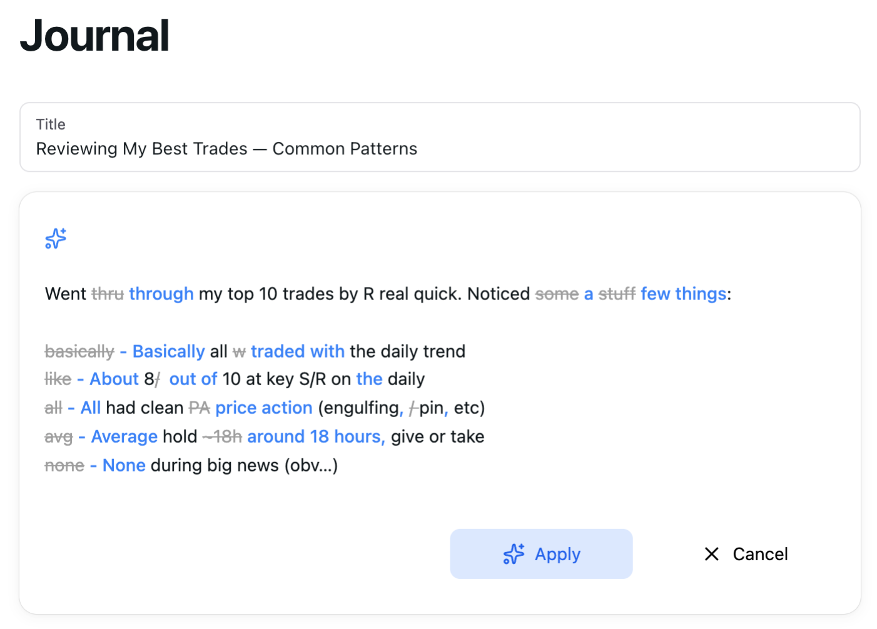This screenshot has height=629, width=877.
Task: Select the suggested replacement 'None'
Action: (123, 465)
